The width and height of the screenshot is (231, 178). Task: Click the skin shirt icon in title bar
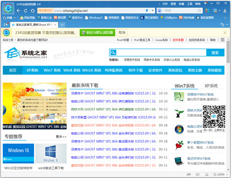coord(205,3)
